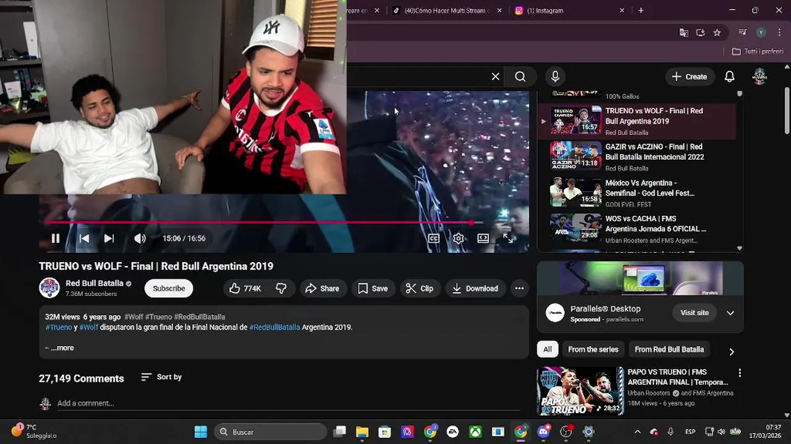
Task: Select TRUENO vs WOLF playlist entry
Action: (637, 121)
